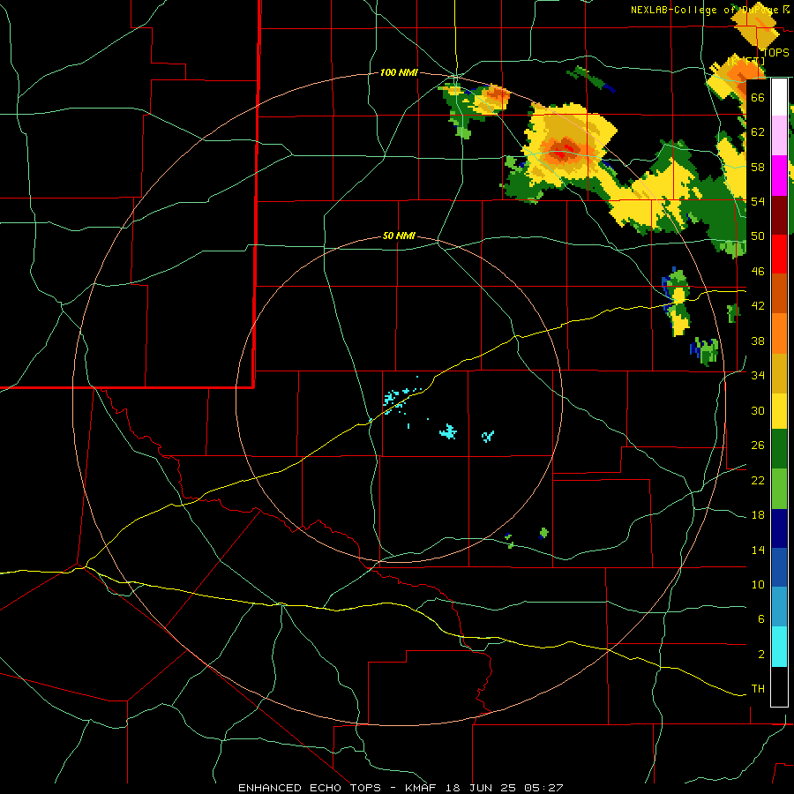Click the Enhanced Echo Tops KMAF timestamp caption

[x=401, y=788]
